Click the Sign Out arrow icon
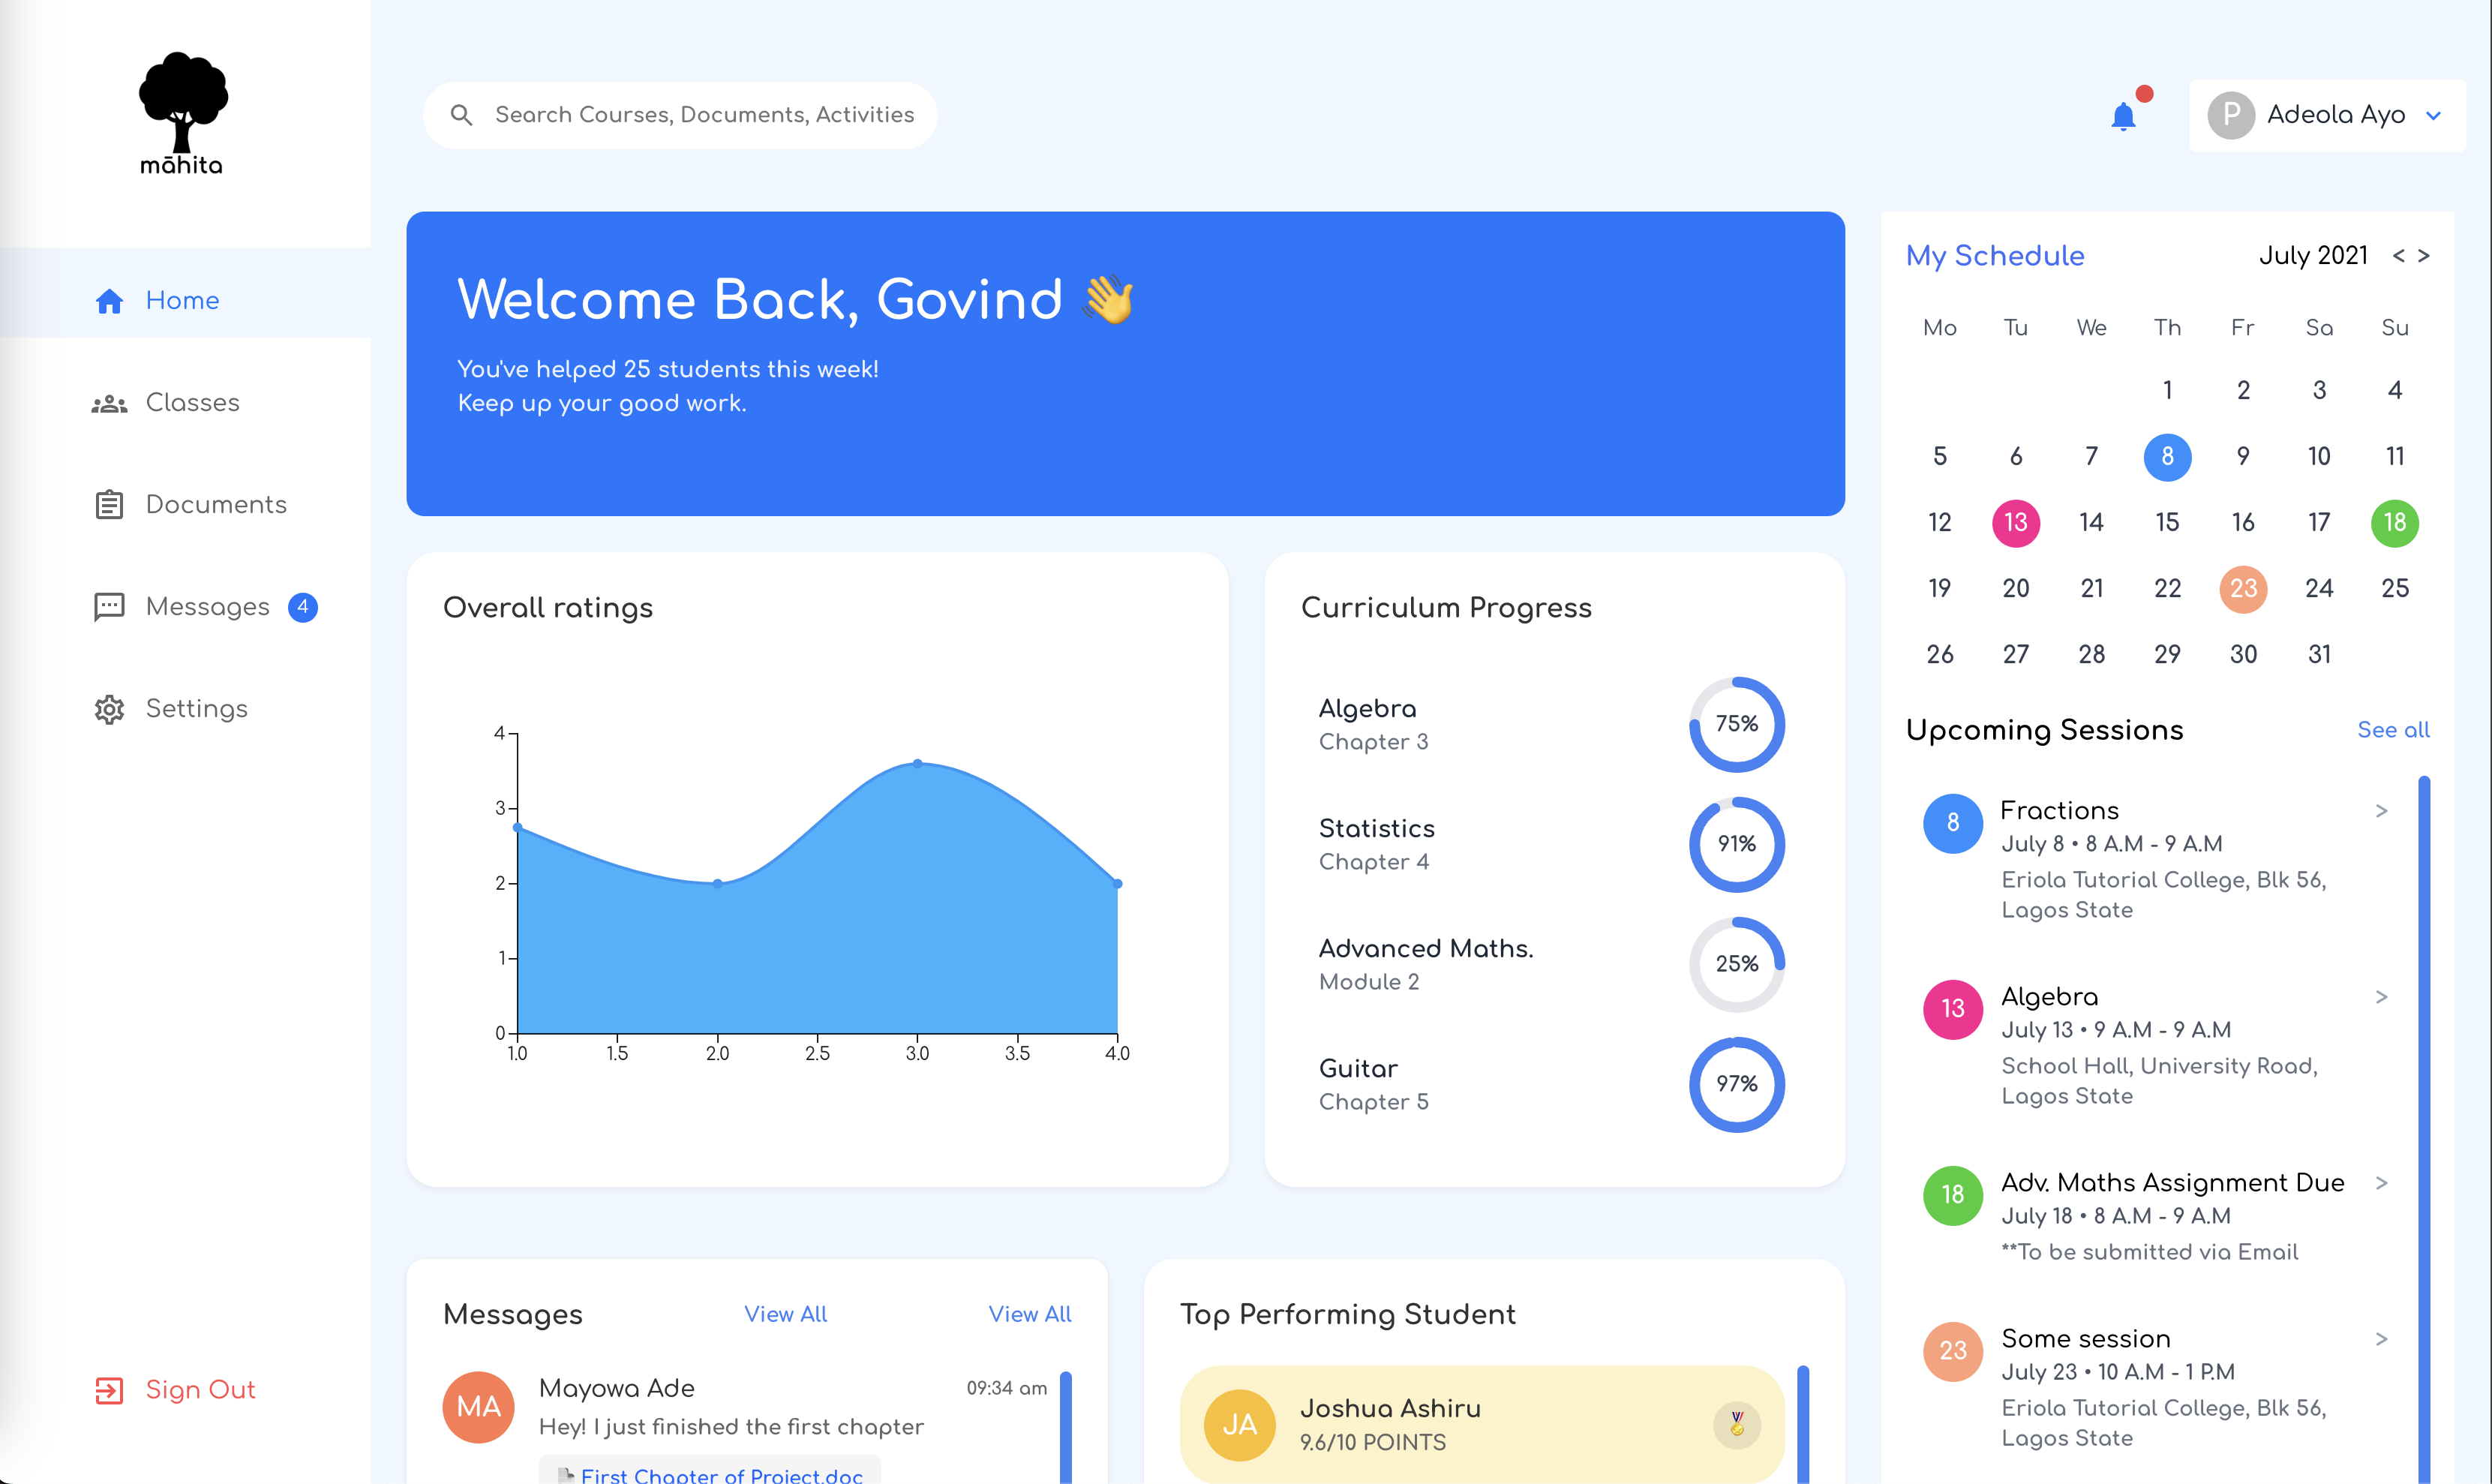This screenshot has height=1484, width=2492. [x=109, y=1390]
